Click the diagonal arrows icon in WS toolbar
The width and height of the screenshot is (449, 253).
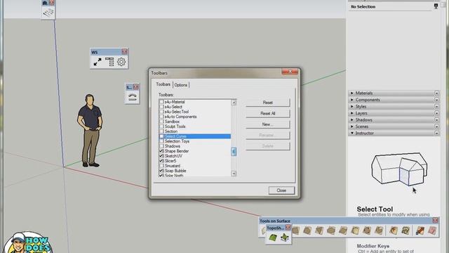point(98,62)
